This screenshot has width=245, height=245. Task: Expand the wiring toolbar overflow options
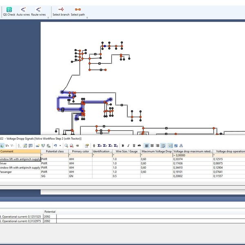(48, 18)
